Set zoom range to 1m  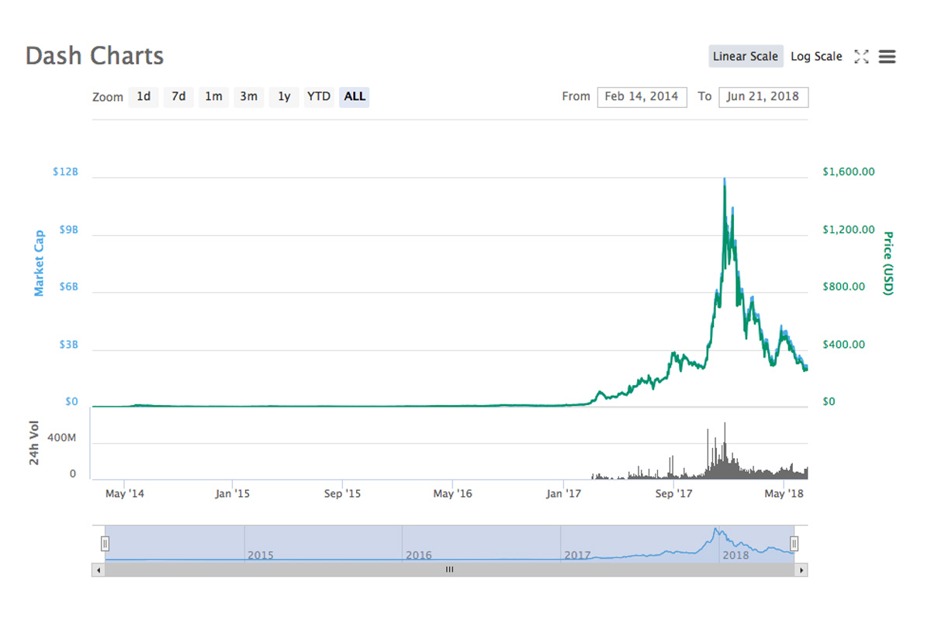coord(213,97)
